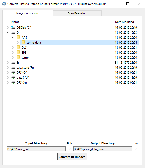145x168 pixels.
Task: Click the 10-05-2019 13:59 date entry
Action: (126, 78)
